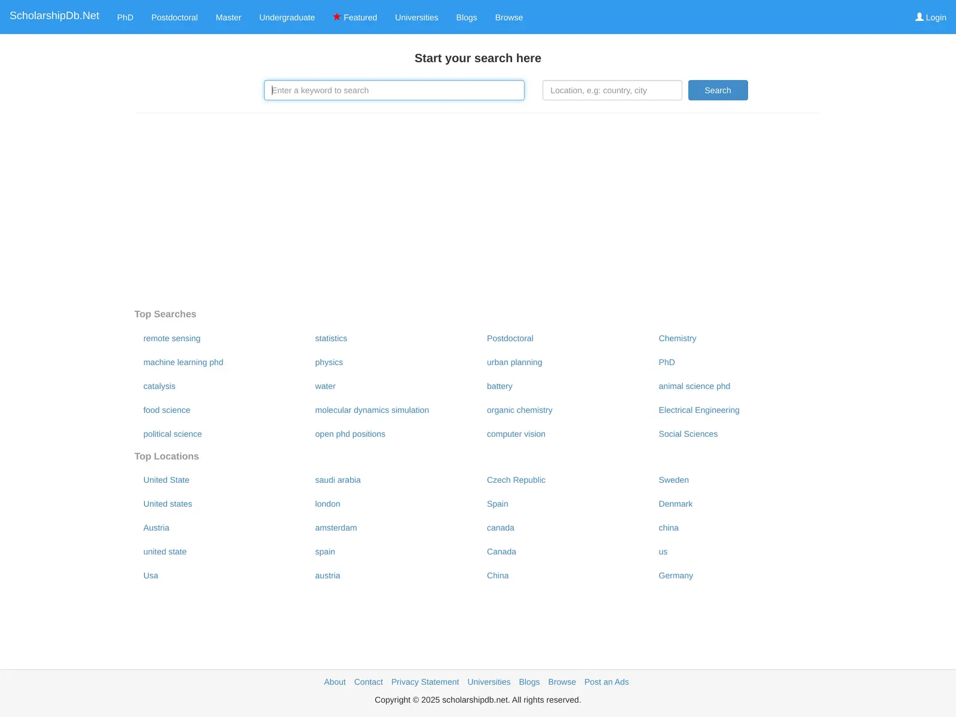Open Blogs in the top navigation
The image size is (956, 717).
coord(467,17)
